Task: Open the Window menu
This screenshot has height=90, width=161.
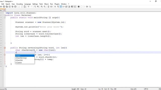Action: click(x=64, y=4)
